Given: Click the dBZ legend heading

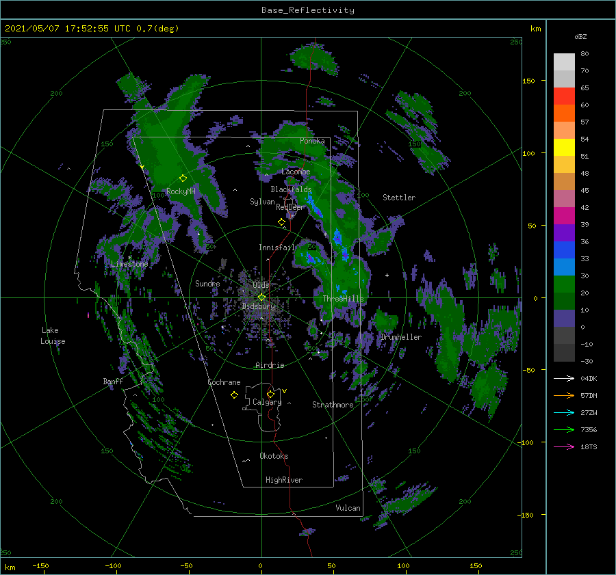Looking at the screenshot, I should point(580,36).
